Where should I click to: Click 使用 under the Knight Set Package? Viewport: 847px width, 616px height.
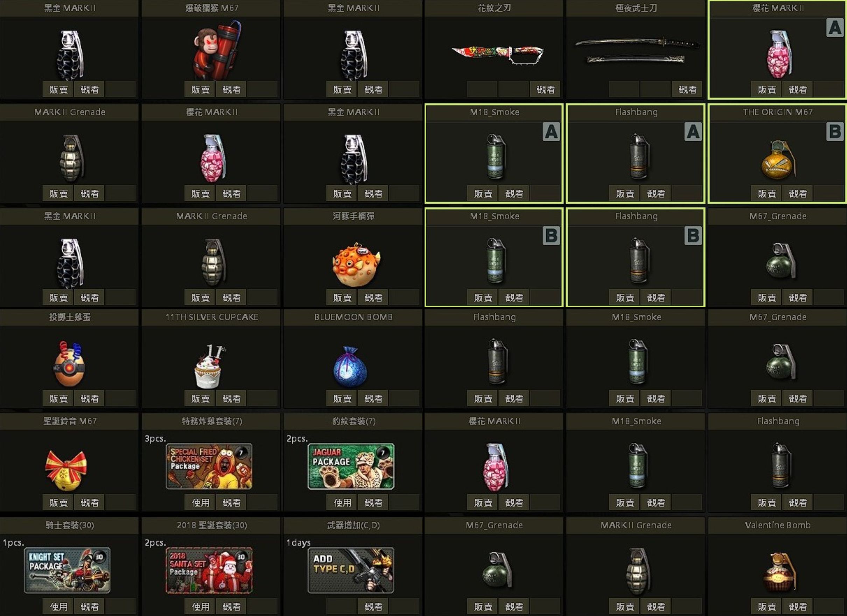[58, 606]
